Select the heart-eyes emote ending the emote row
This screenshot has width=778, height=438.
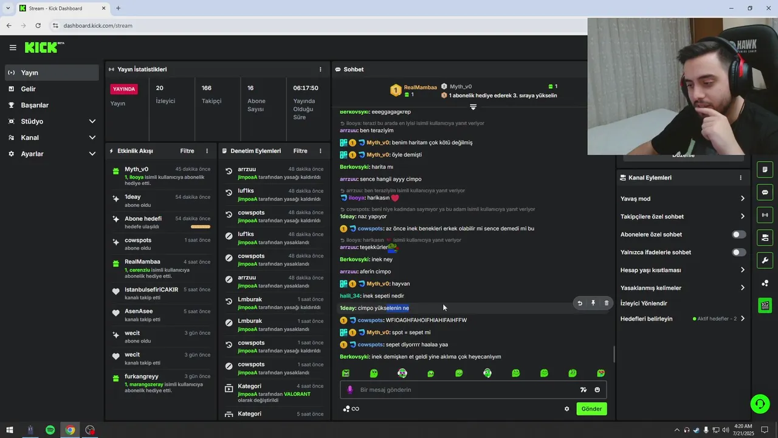pos(601,373)
